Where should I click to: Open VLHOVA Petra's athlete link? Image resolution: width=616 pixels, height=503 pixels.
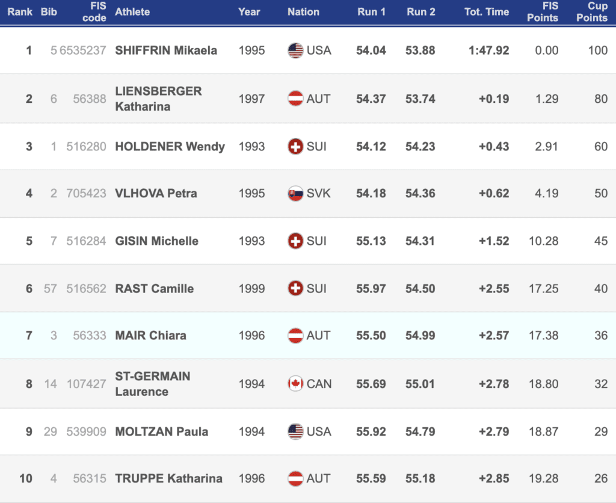coord(156,194)
